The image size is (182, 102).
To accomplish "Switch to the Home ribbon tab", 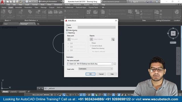I will (x=4, y=7).
